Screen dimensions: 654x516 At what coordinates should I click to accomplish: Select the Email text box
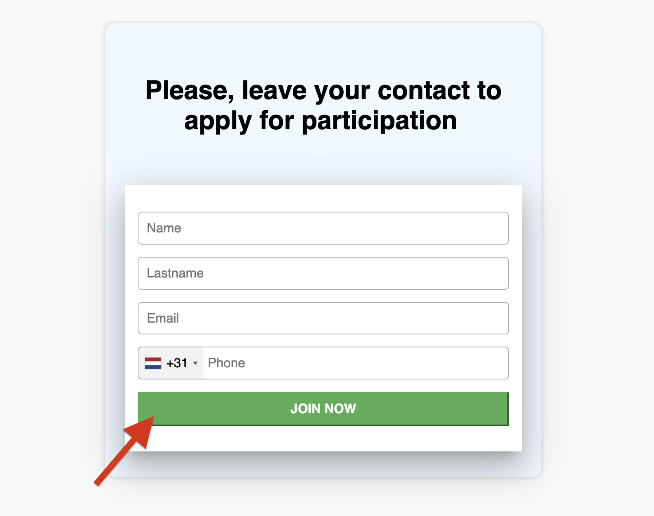click(323, 318)
